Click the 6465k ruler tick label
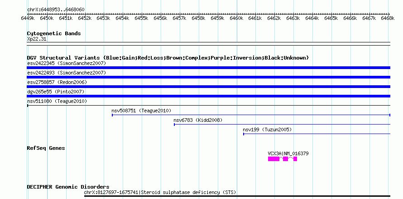The width and height of the screenshot is (403, 199). click(331, 18)
